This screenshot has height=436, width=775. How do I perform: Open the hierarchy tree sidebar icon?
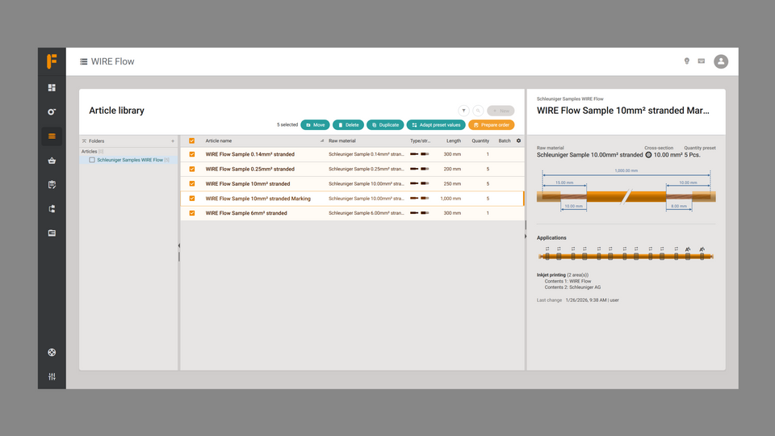52,208
